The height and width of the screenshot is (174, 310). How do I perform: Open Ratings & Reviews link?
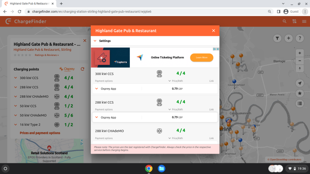(47, 55)
